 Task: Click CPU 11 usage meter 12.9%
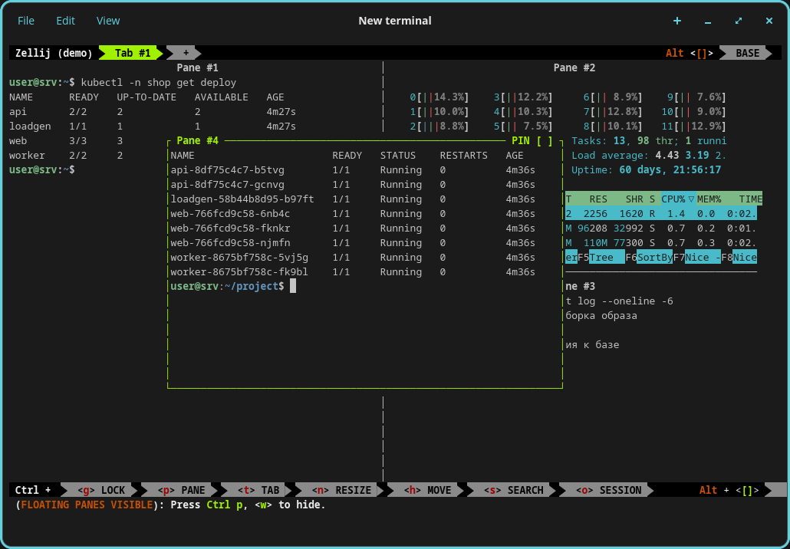[x=694, y=126]
